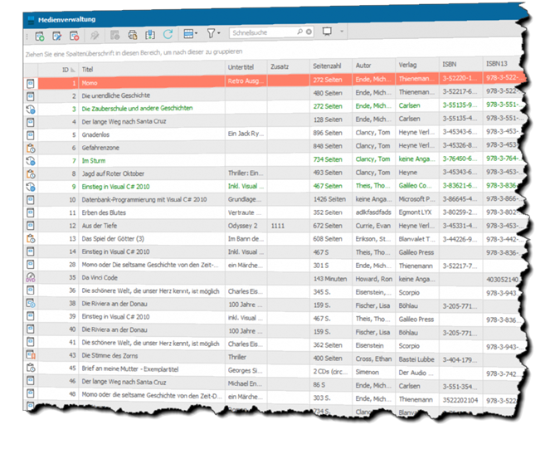Screen dimensions: 555x449
Task: Click the status icon of the Im Sturm row
Action: point(31,162)
